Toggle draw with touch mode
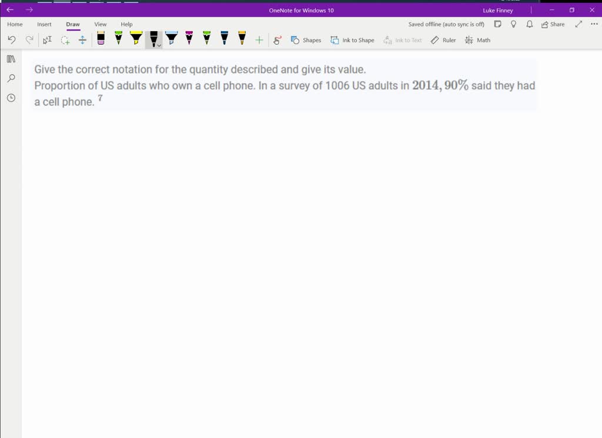Viewport: 602px width, 438px height. click(x=277, y=40)
